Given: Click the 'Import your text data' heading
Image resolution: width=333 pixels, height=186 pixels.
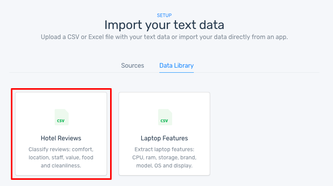Looking at the screenshot, I should point(164,25).
